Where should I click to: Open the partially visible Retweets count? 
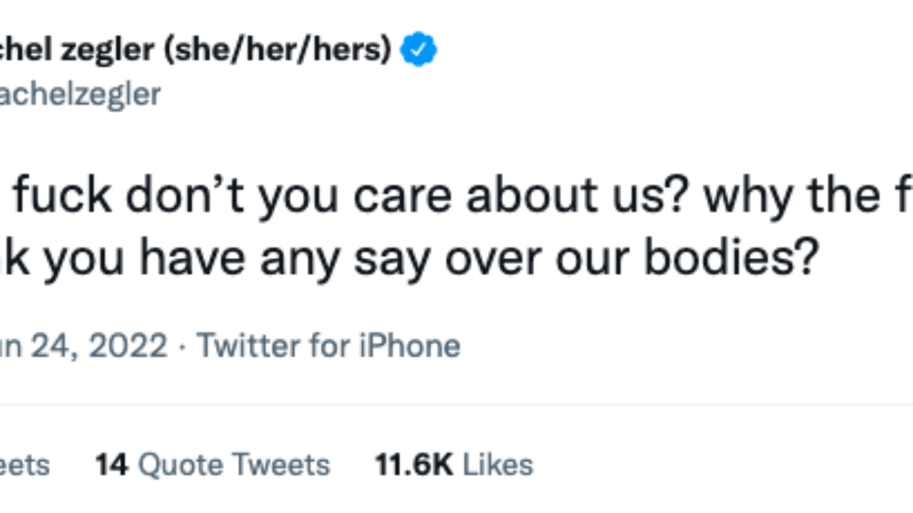[25, 465]
